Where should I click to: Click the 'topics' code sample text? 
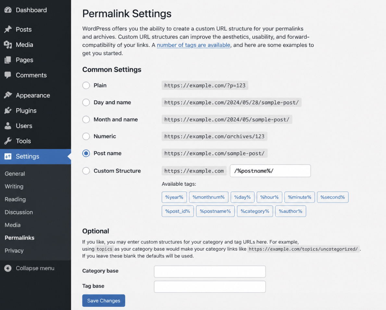click(105, 249)
